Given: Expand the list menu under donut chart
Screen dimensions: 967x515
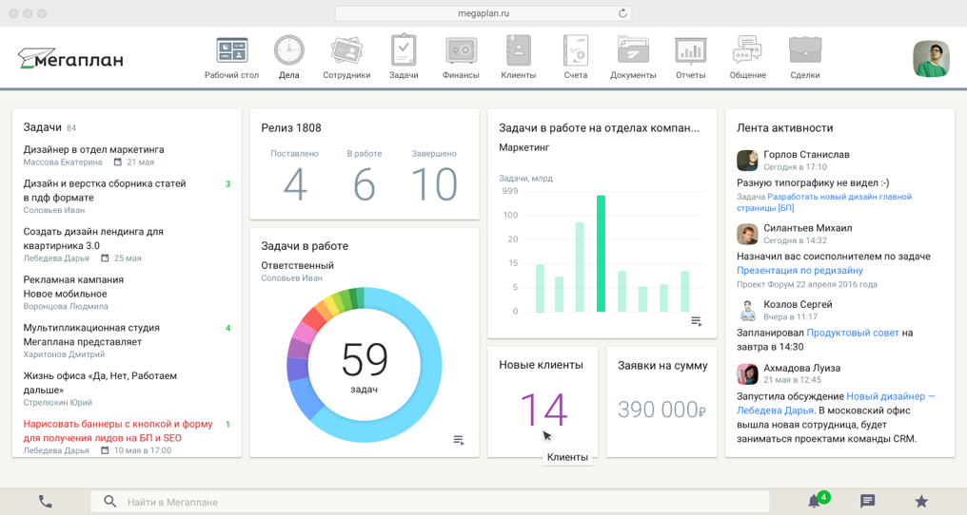Looking at the screenshot, I should click(x=459, y=440).
